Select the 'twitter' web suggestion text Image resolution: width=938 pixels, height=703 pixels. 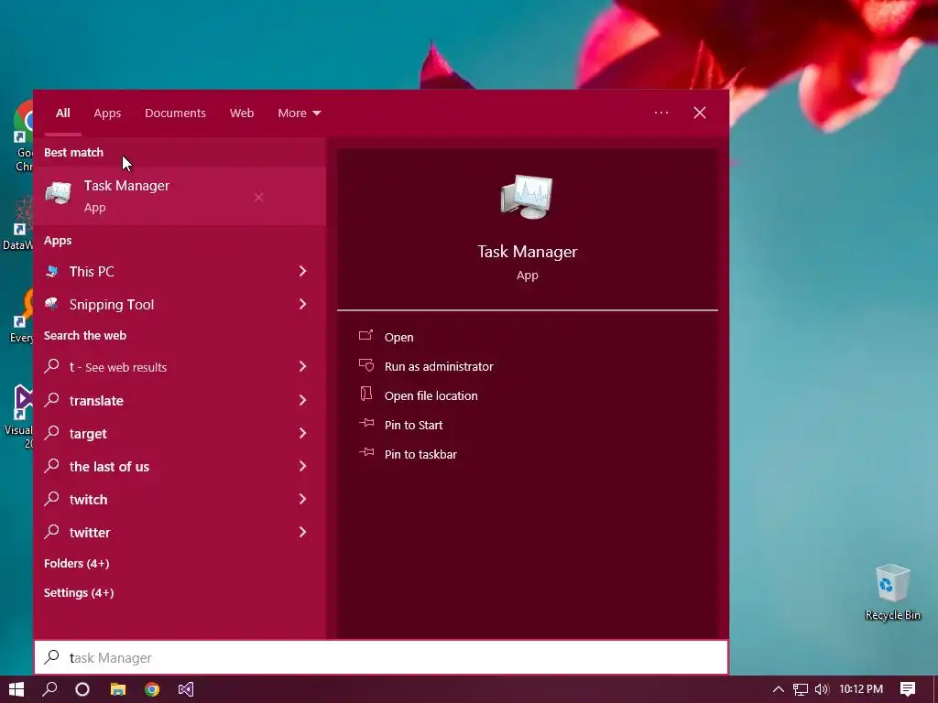pyautogui.click(x=90, y=533)
